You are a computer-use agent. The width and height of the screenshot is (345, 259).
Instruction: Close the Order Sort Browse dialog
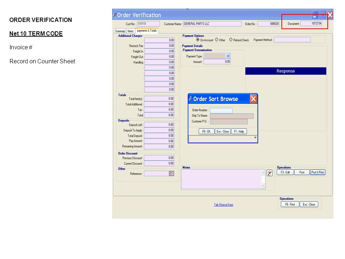tap(253, 99)
